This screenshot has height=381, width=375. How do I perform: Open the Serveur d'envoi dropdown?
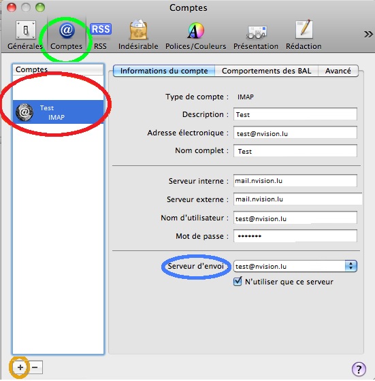[x=295, y=266]
